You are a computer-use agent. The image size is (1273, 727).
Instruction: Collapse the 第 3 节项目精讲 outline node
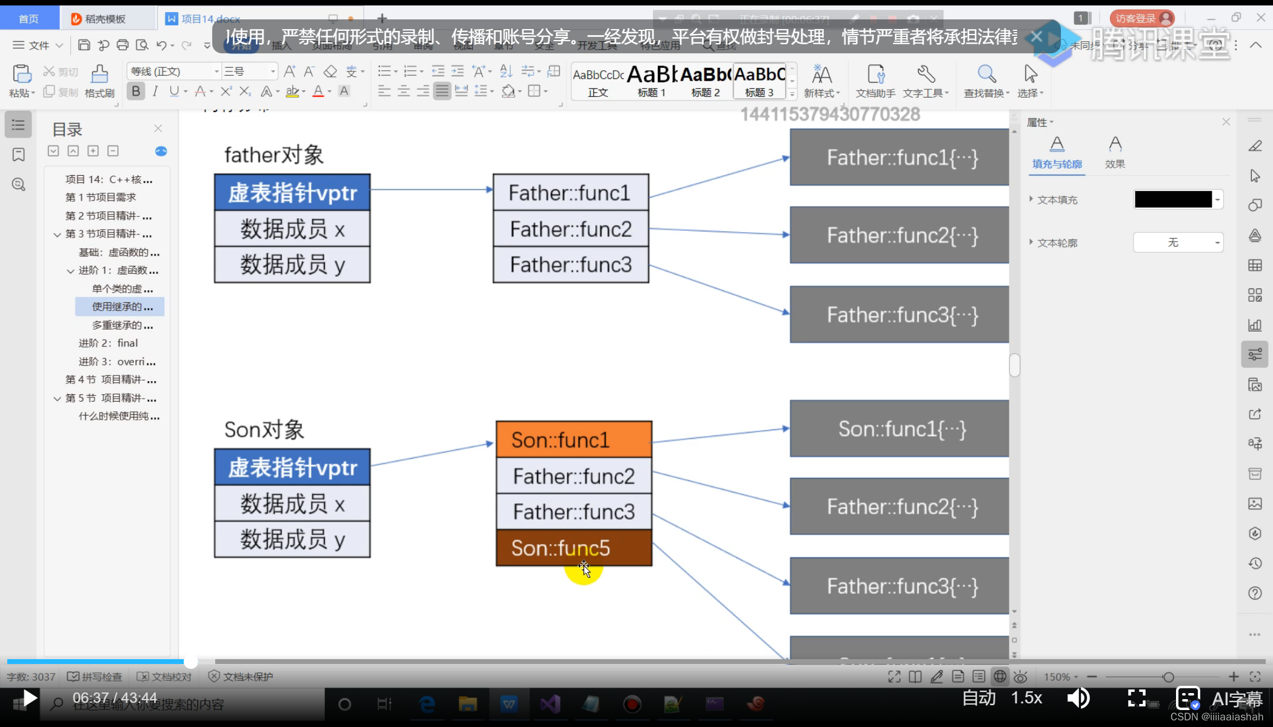(57, 234)
